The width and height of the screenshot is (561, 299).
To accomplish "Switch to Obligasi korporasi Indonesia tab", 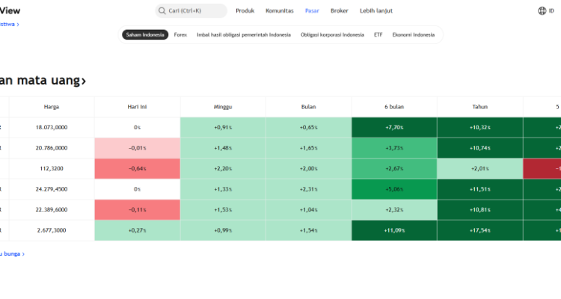I will (x=332, y=34).
